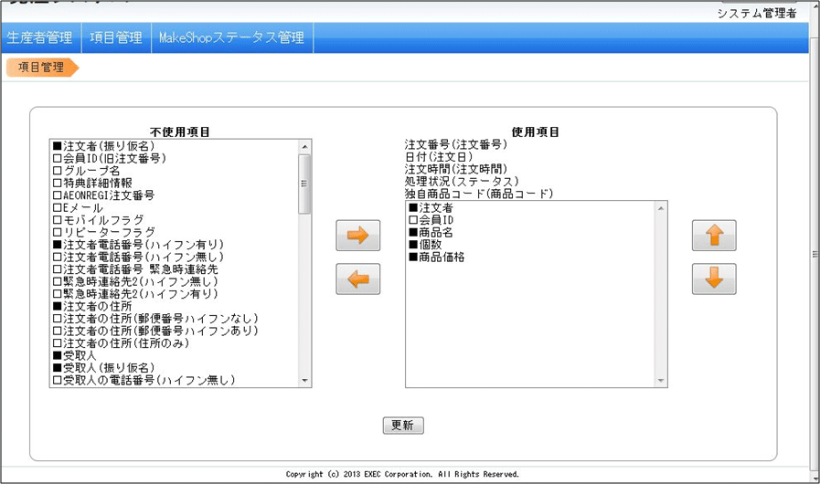The height and width of the screenshot is (484, 820).
Task: Select AEONREGI注文番号 in unused list
Action: [x=103, y=195]
